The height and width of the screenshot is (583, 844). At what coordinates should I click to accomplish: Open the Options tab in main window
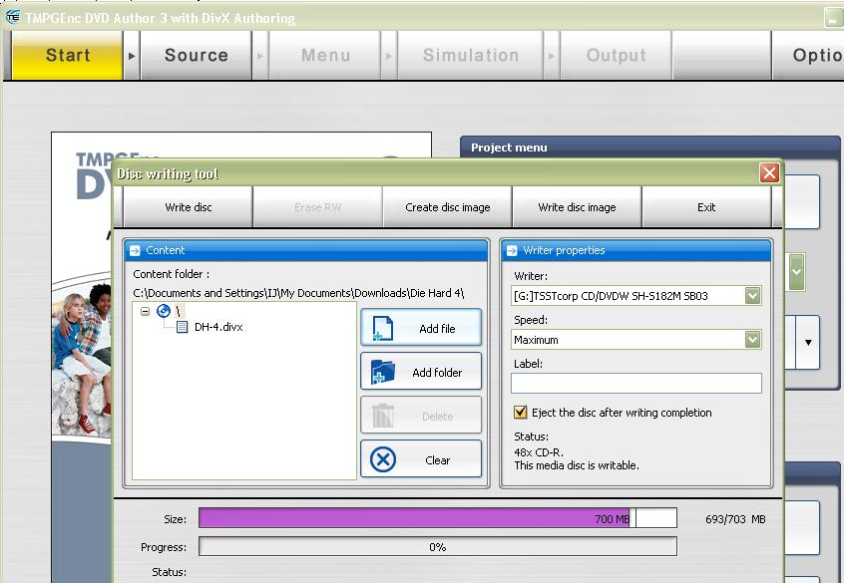click(808, 55)
